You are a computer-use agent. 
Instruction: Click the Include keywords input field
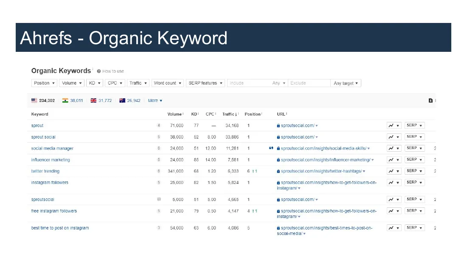tap(249, 83)
